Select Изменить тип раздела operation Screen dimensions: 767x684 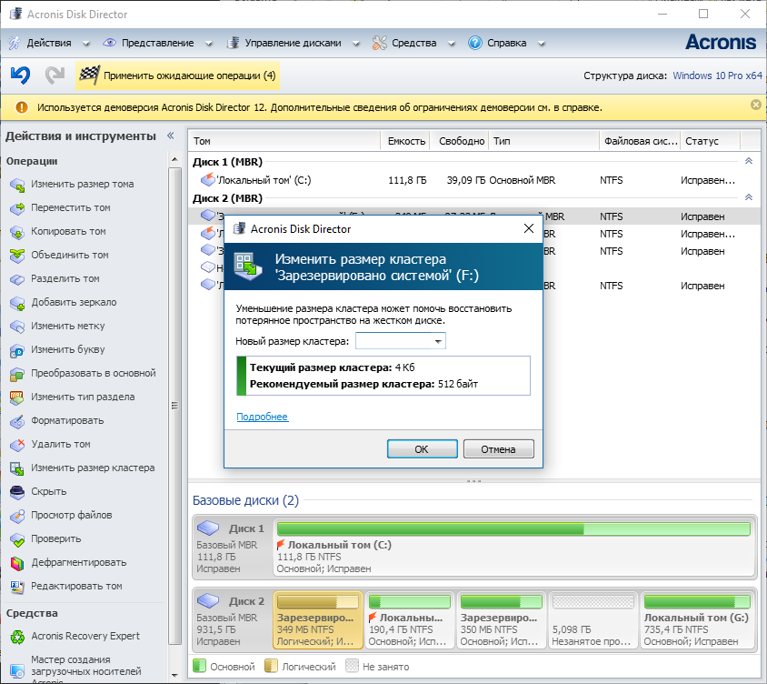pos(83,397)
